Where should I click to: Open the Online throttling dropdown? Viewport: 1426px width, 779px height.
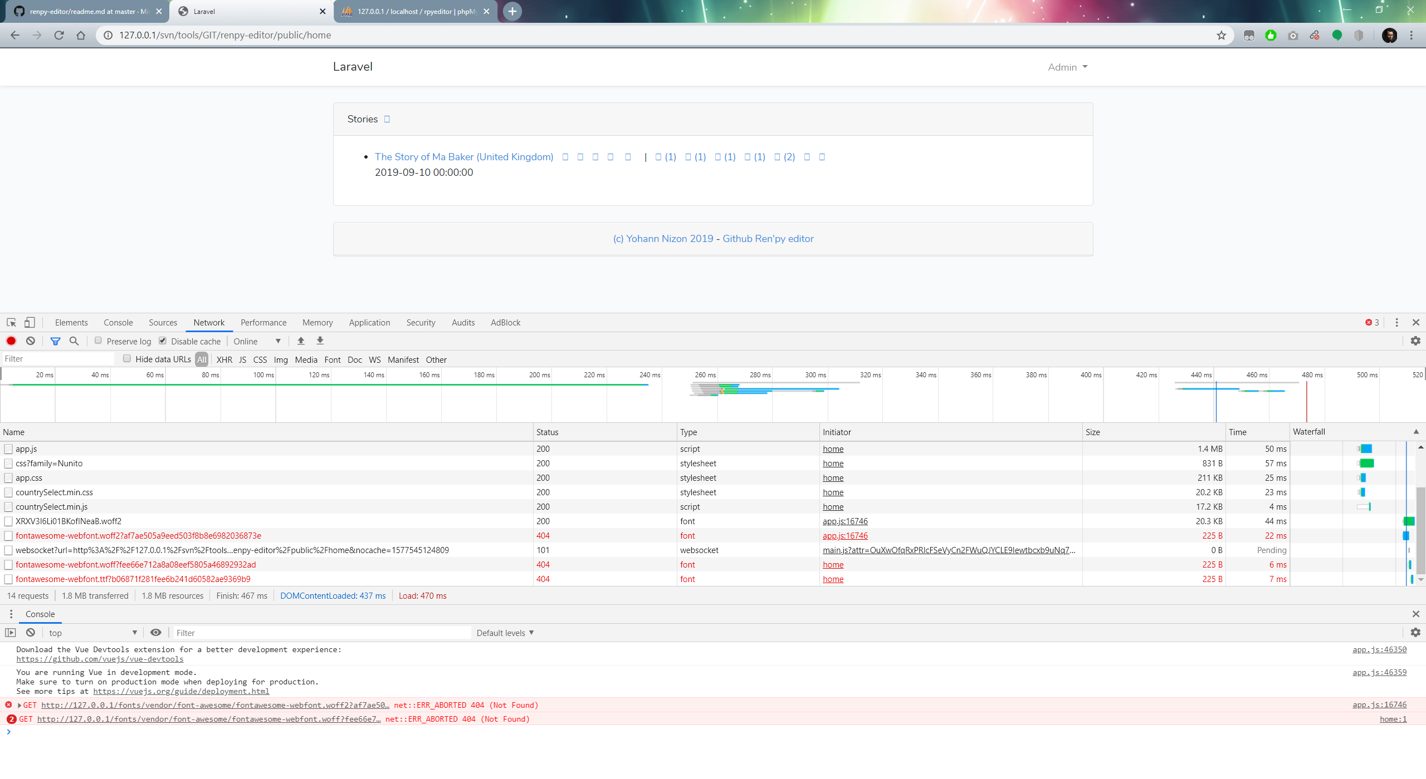point(257,341)
